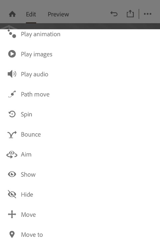This screenshot has height=247, width=160.
Task: Click the Move four-way arrows icon
Action: coord(12,215)
